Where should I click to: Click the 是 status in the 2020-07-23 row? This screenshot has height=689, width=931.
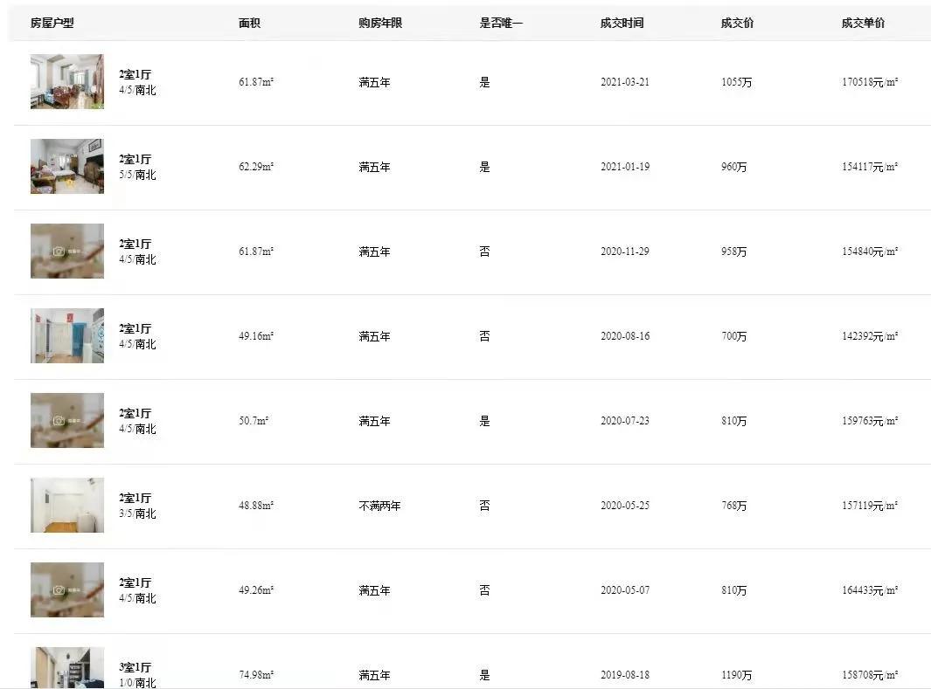(x=485, y=420)
